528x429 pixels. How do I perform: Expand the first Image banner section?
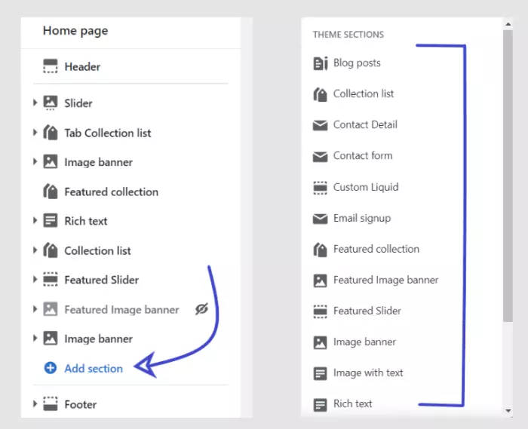point(35,161)
